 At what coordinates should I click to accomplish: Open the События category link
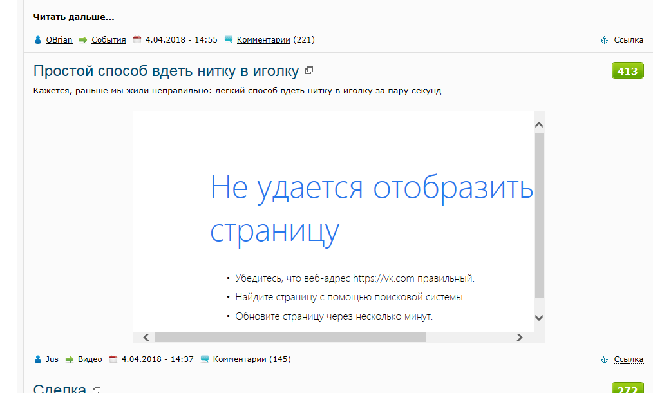click(109, 39)
